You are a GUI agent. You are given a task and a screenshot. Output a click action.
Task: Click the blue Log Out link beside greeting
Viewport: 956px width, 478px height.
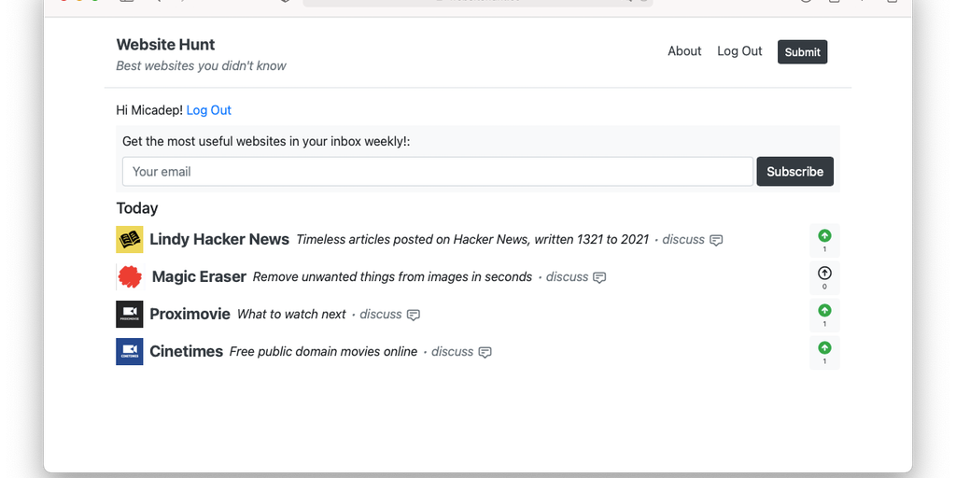209,110
